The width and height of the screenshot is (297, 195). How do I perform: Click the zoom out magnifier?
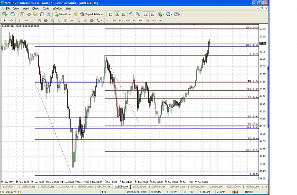pos(138,14)
